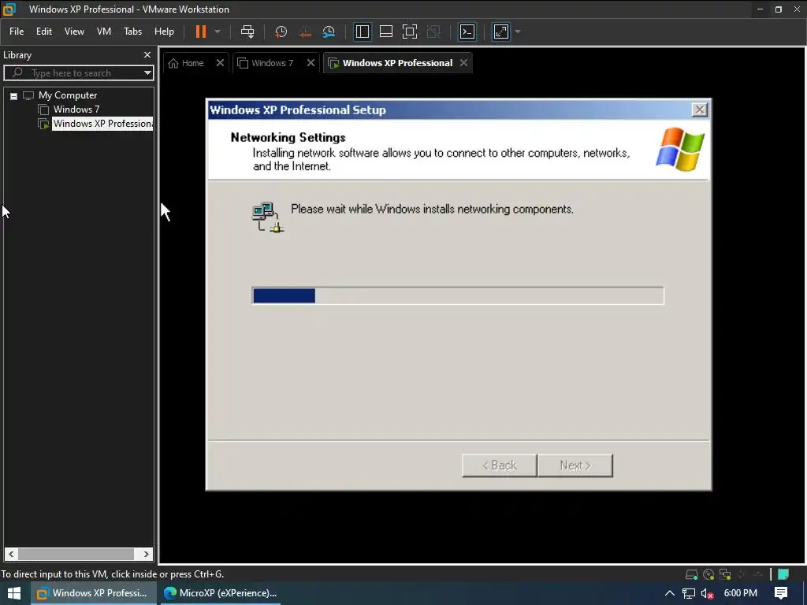
Task: Send Ctrl+Alt+Del to the virtual machine
Action: pos(247,32)
